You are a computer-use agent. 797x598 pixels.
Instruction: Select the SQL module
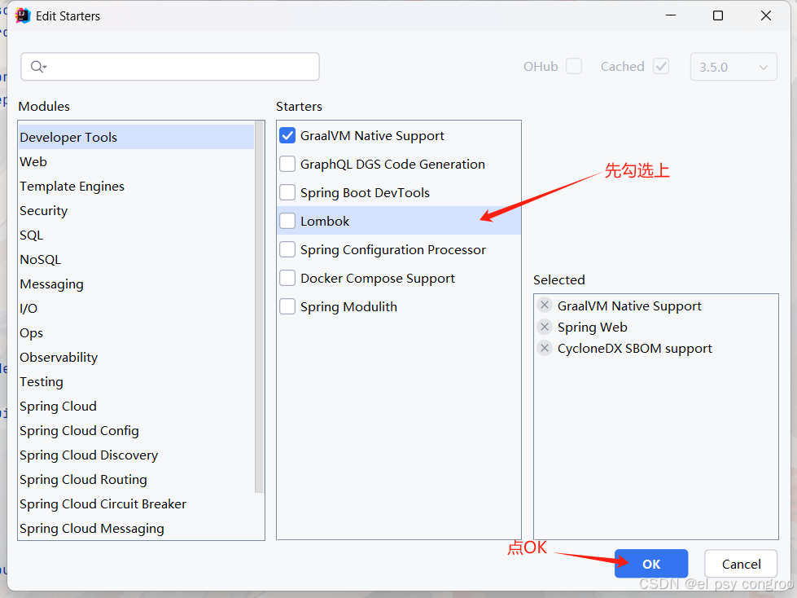tap(136, 235)
